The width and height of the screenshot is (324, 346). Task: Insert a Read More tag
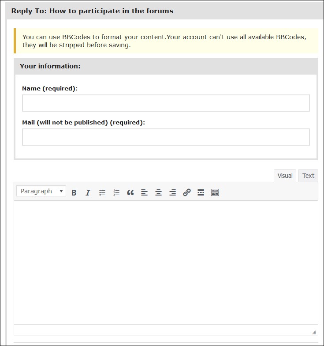point(201,192)
